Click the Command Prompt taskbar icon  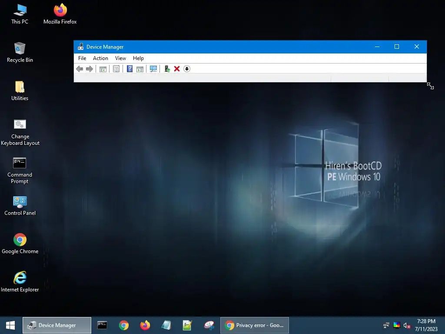[102, 325]
